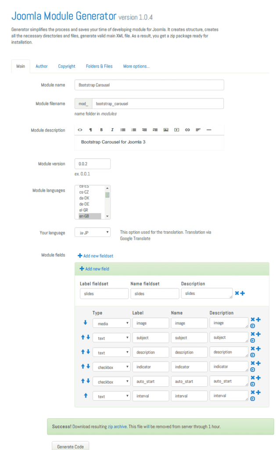Click Add new fieldset link
Image resolution: width=276 pixels, height=450 pixels.
tap(96, 256)
